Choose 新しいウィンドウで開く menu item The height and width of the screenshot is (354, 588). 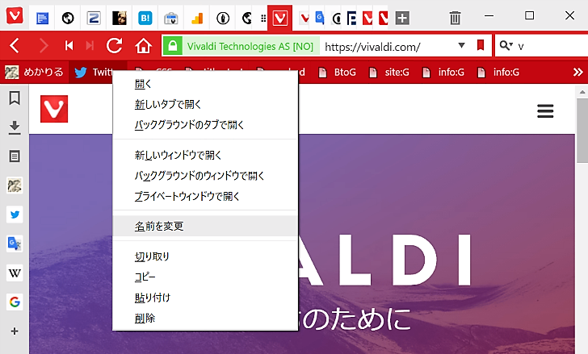205,155
